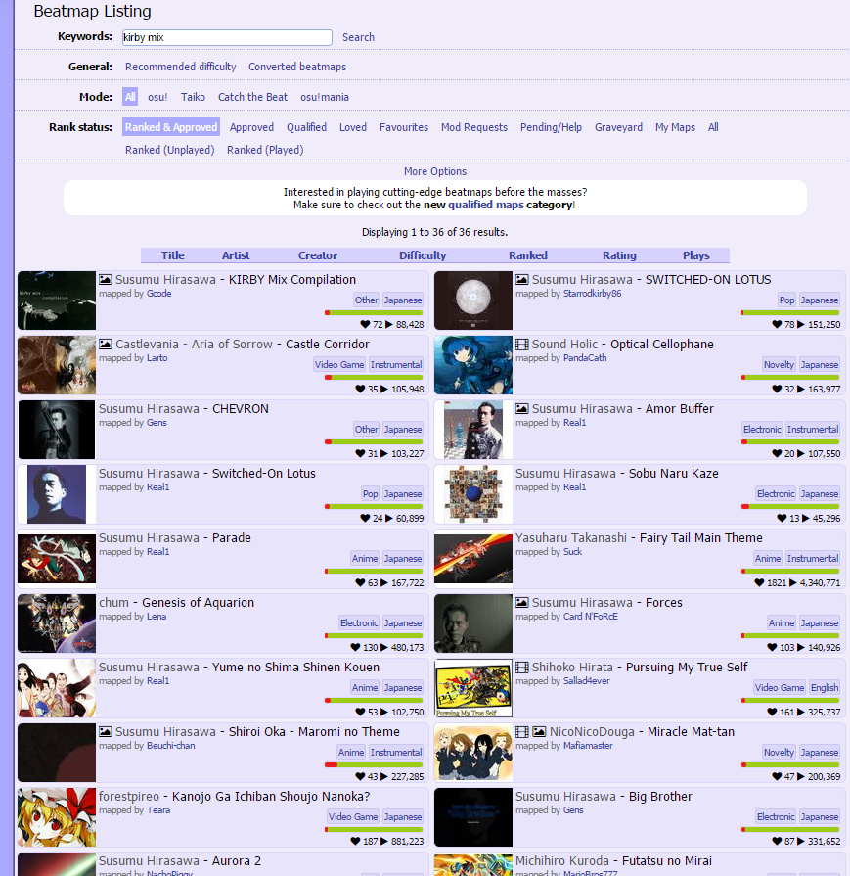The image size is (850, 876).
Task: Switch rank status to Loved
Action: tap(352, 127)
